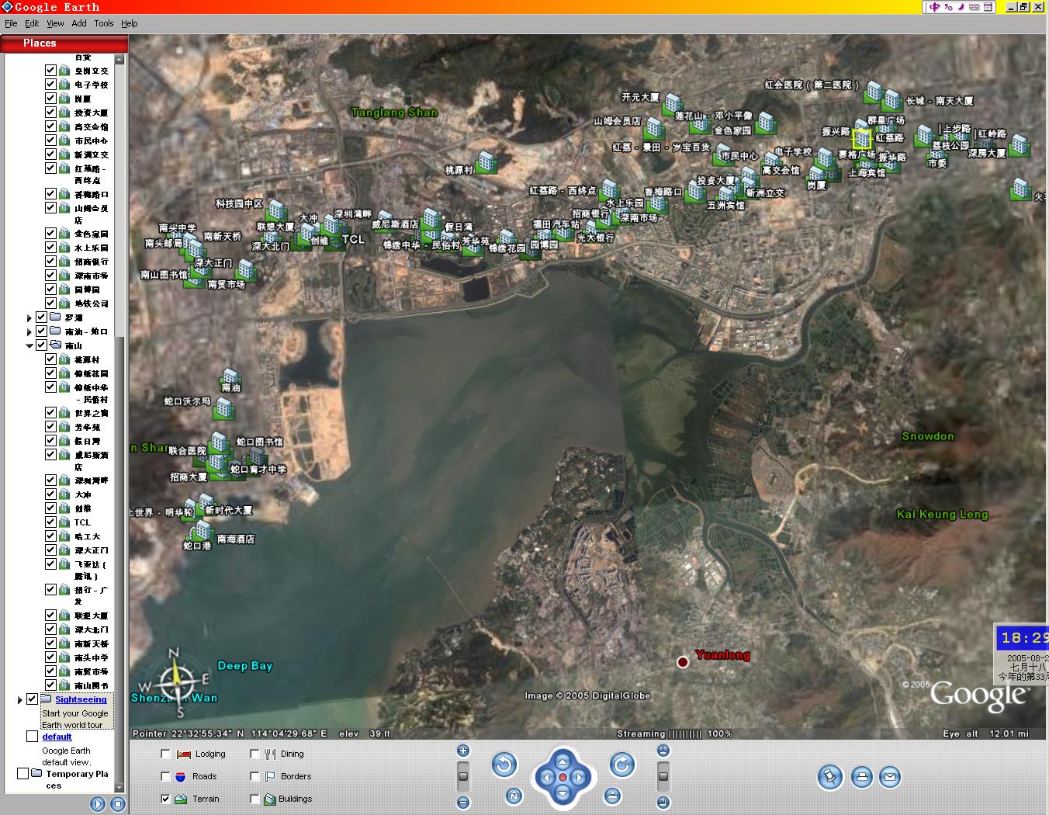Screen dimensions: 1049x815
Task: Email the current view
Action: [x=890, y=777]
